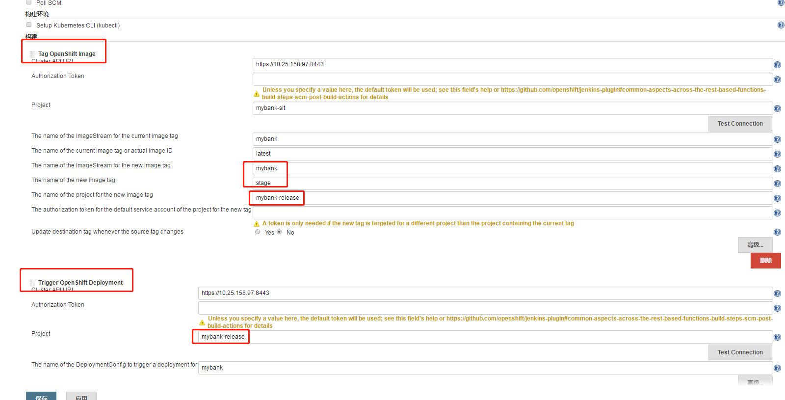Grab the drag handle of Tag OpenShift Image step
The width and height of the screenshot is (785, 400).
point(32,54)
